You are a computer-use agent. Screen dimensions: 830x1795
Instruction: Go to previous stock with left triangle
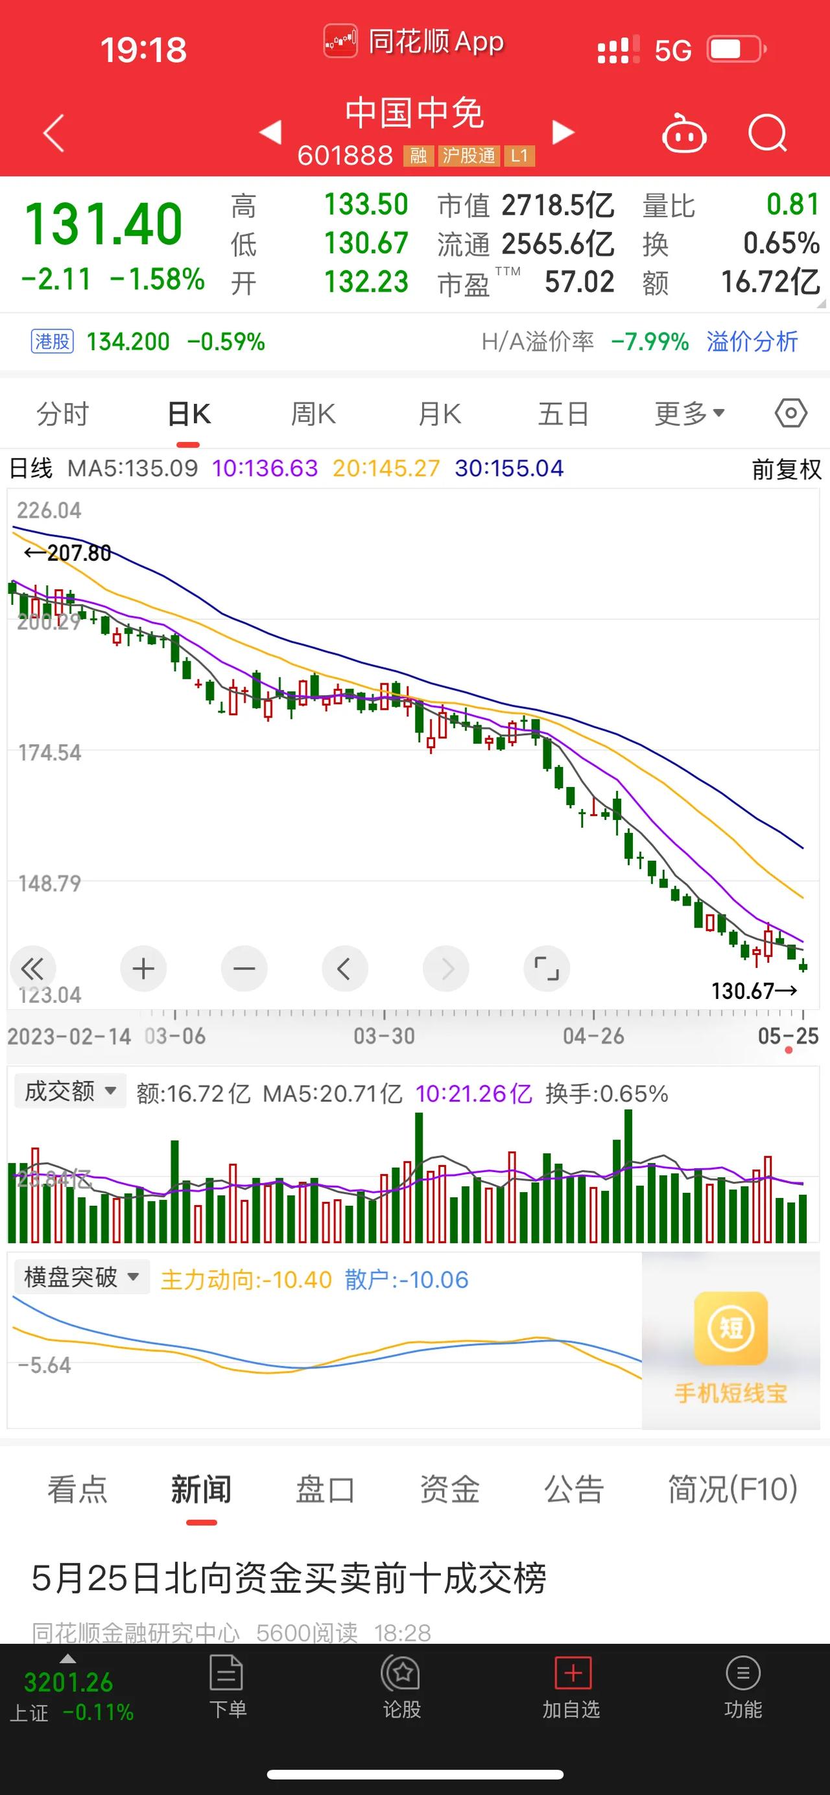[270, 132]
